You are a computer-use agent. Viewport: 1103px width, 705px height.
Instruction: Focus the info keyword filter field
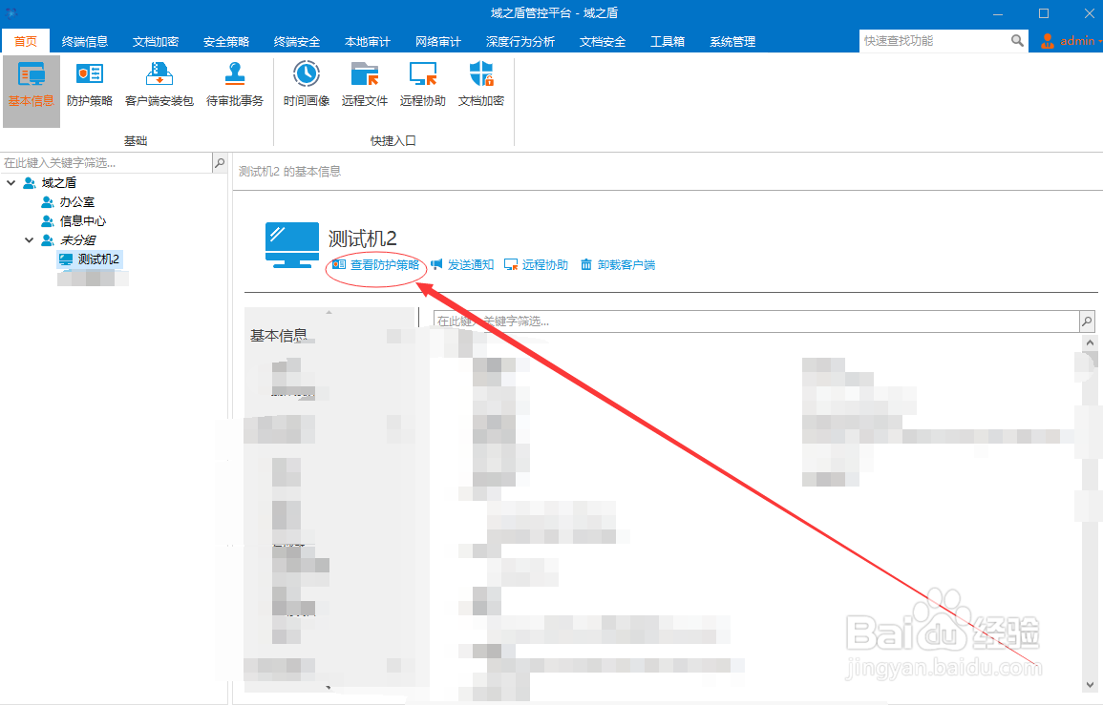(756, 321)
